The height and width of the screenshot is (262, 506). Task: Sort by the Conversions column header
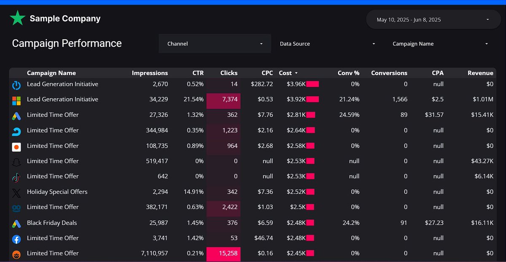pos(389,73)
